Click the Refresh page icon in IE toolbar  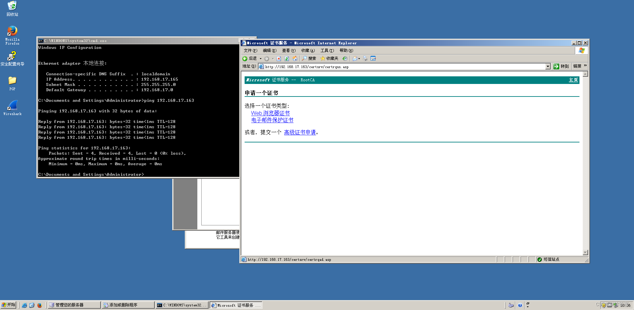[x=287, y=58]
